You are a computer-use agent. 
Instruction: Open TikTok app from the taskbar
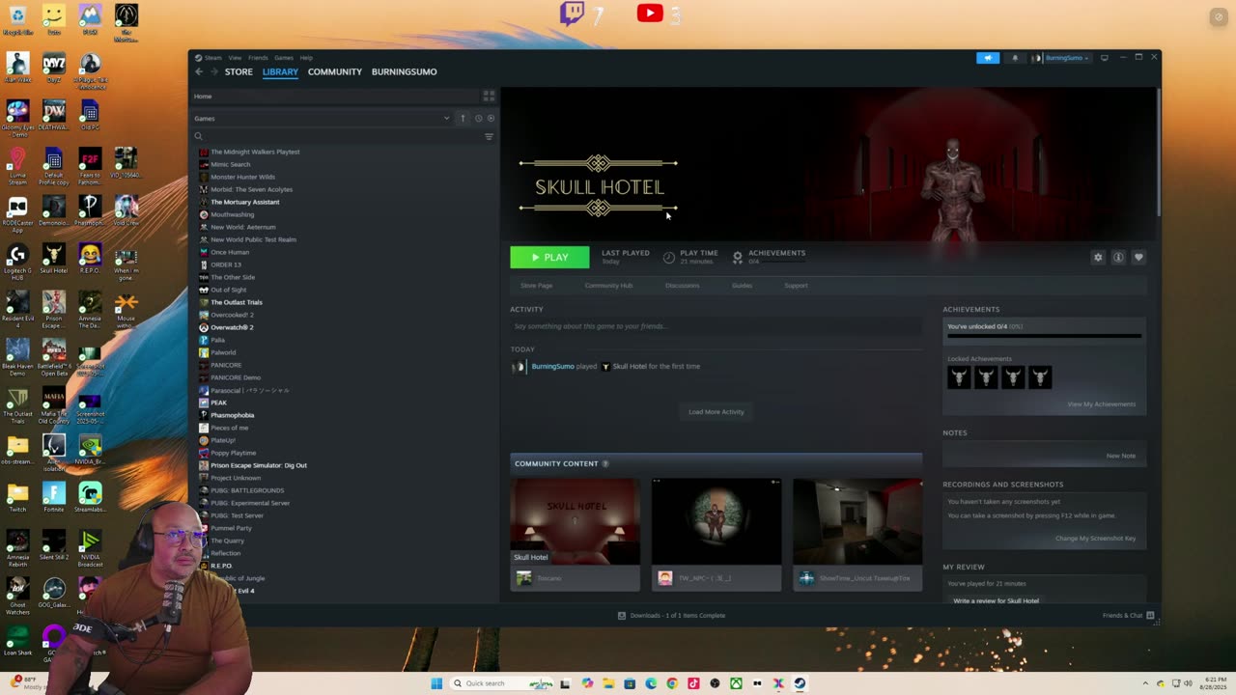(693, 683)
